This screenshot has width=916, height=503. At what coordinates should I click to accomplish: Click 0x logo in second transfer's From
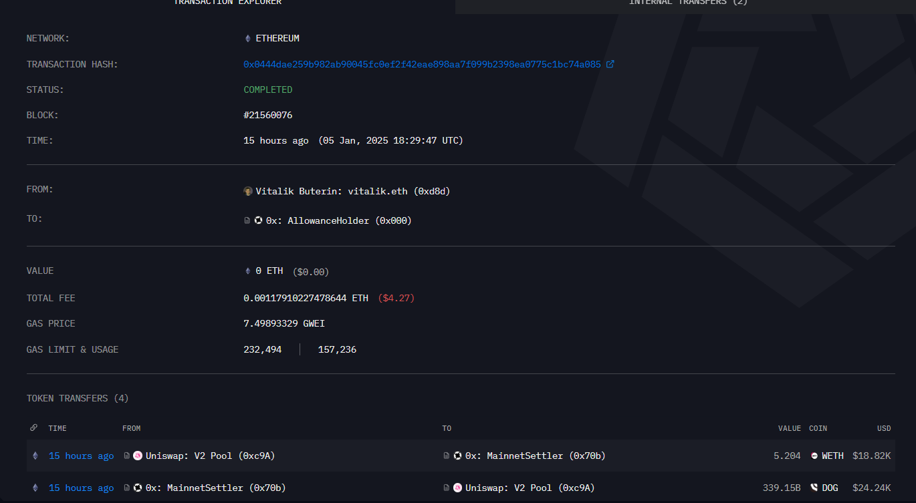(x=138, y=488)
